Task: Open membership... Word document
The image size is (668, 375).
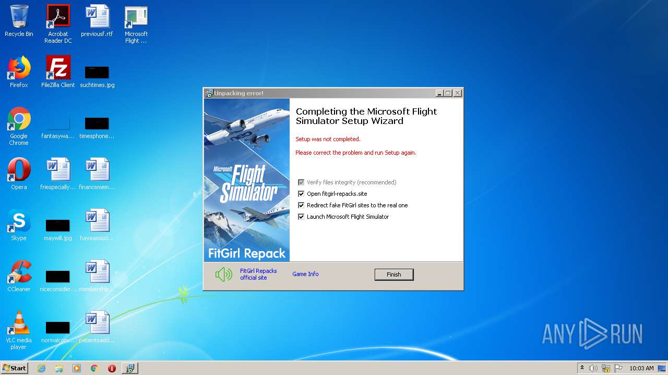Action: coord(97,276)
